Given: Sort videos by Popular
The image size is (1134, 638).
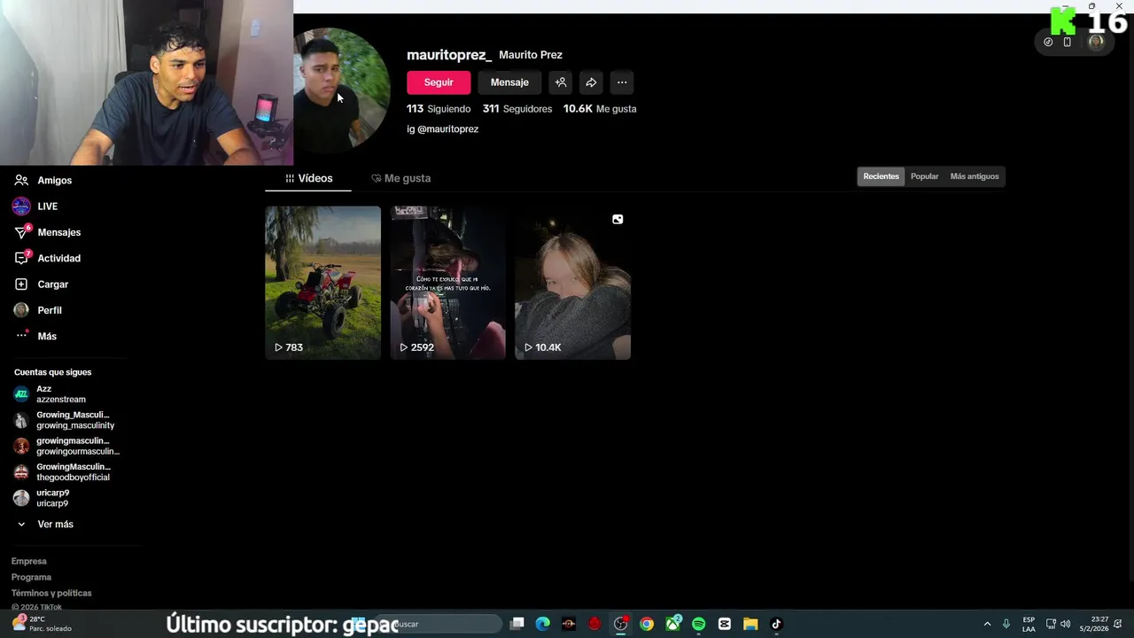Looking at the screenshot, I should [x=924, y=176].
